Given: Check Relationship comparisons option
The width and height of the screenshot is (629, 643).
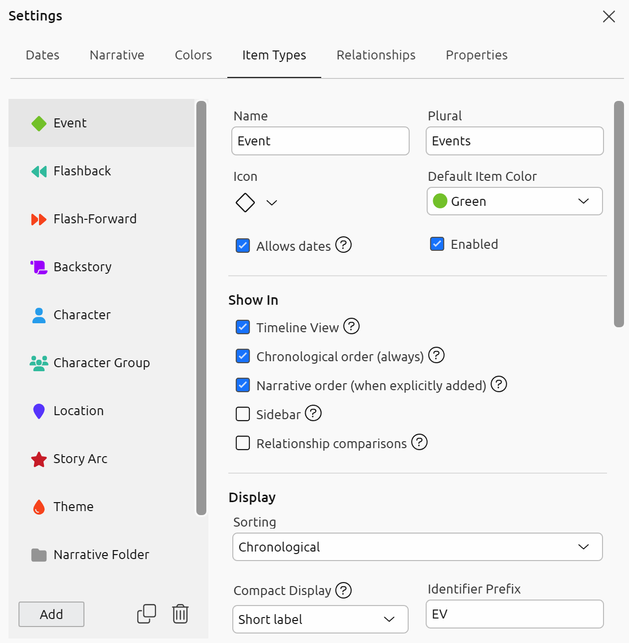Looking at the screenshot, I should (243, 443).
